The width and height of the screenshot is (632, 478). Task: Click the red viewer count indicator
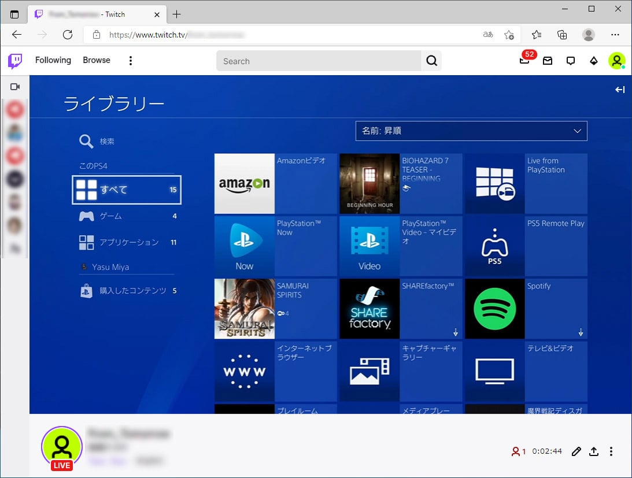[518, 451]
